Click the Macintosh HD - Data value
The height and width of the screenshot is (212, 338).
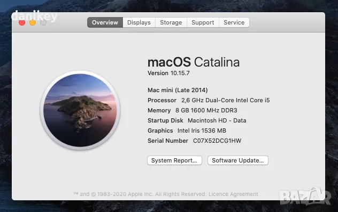point(217,120)
